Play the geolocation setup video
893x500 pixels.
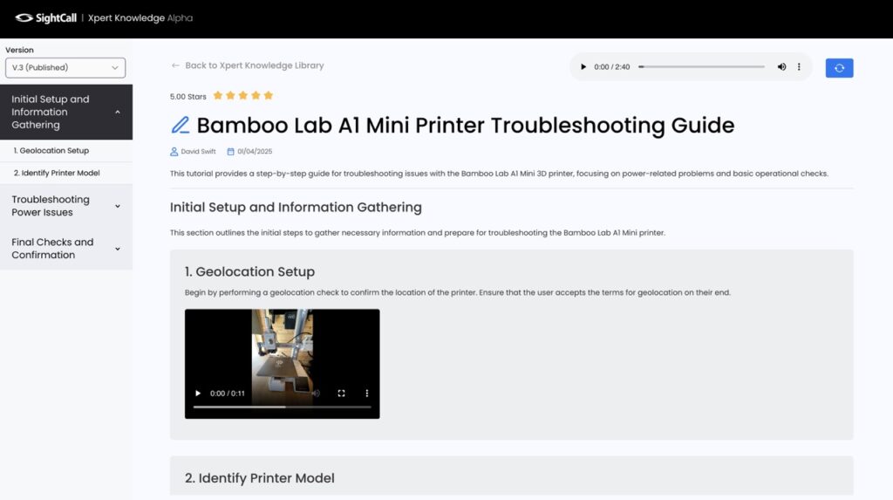coord(198,394)
